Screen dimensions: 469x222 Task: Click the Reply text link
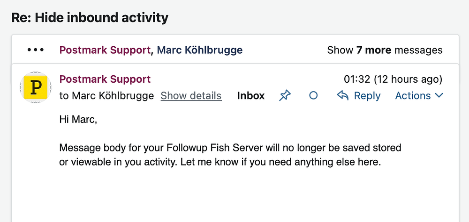[367, 96]
